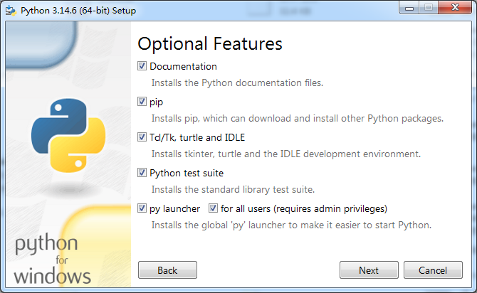Uncheck Python test suite option

[x=142, y=173]
